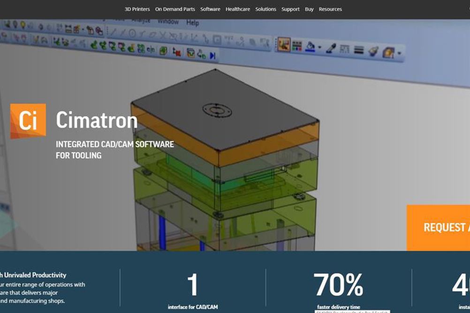Click the highlighted orange toolbar icon
The image size is (470, 313).
tap(284, 45)
